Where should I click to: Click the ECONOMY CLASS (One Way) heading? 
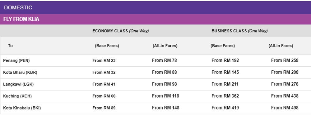click(121, 31)
